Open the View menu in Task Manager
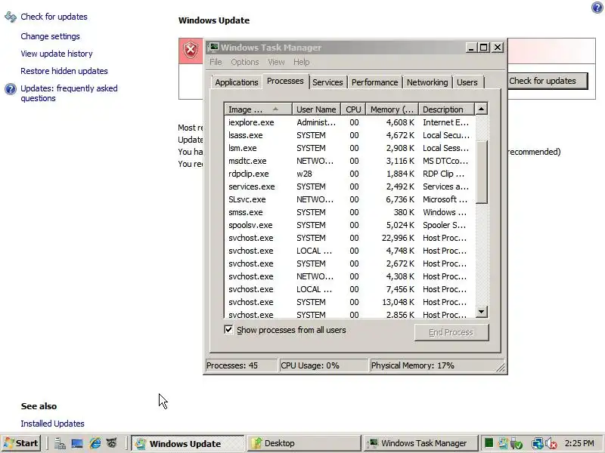Screen dimensions: 605x453 coord(276,62)
